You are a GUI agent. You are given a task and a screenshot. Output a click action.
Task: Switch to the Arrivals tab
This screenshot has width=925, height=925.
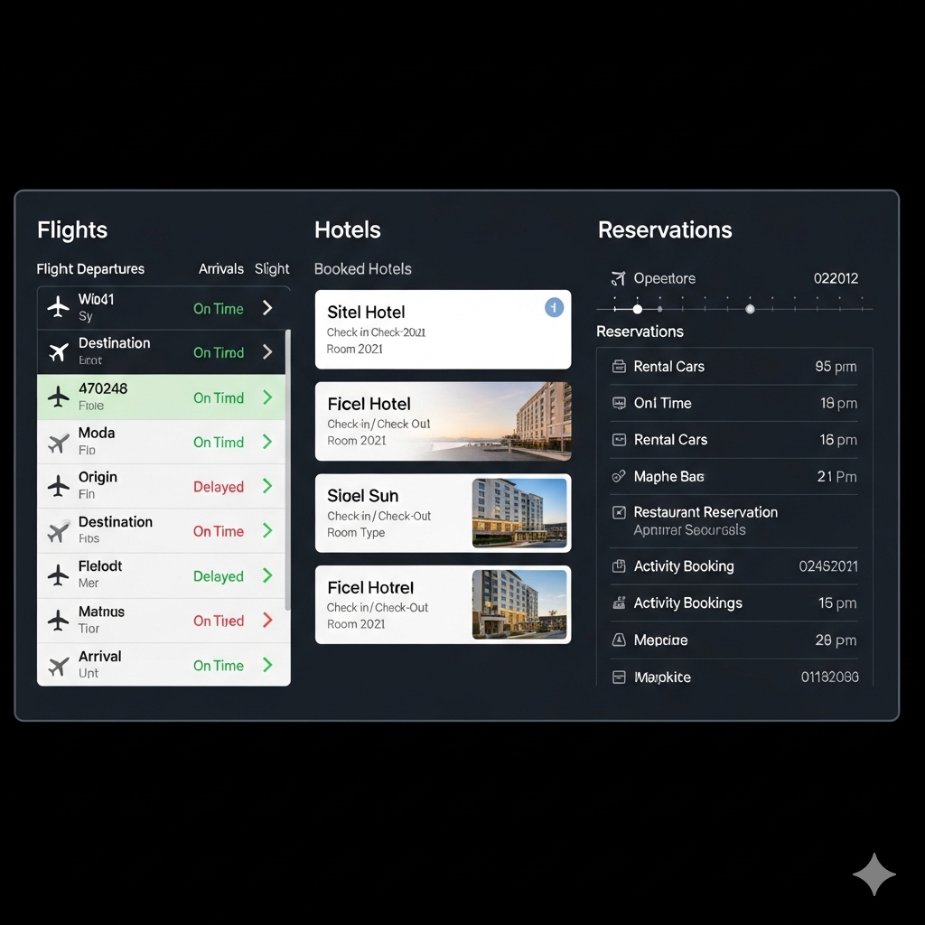pyautogui.click(x=220, y=268)
